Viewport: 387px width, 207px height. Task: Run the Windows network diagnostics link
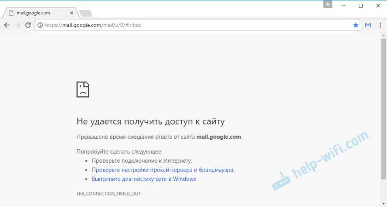pos(144,179)
